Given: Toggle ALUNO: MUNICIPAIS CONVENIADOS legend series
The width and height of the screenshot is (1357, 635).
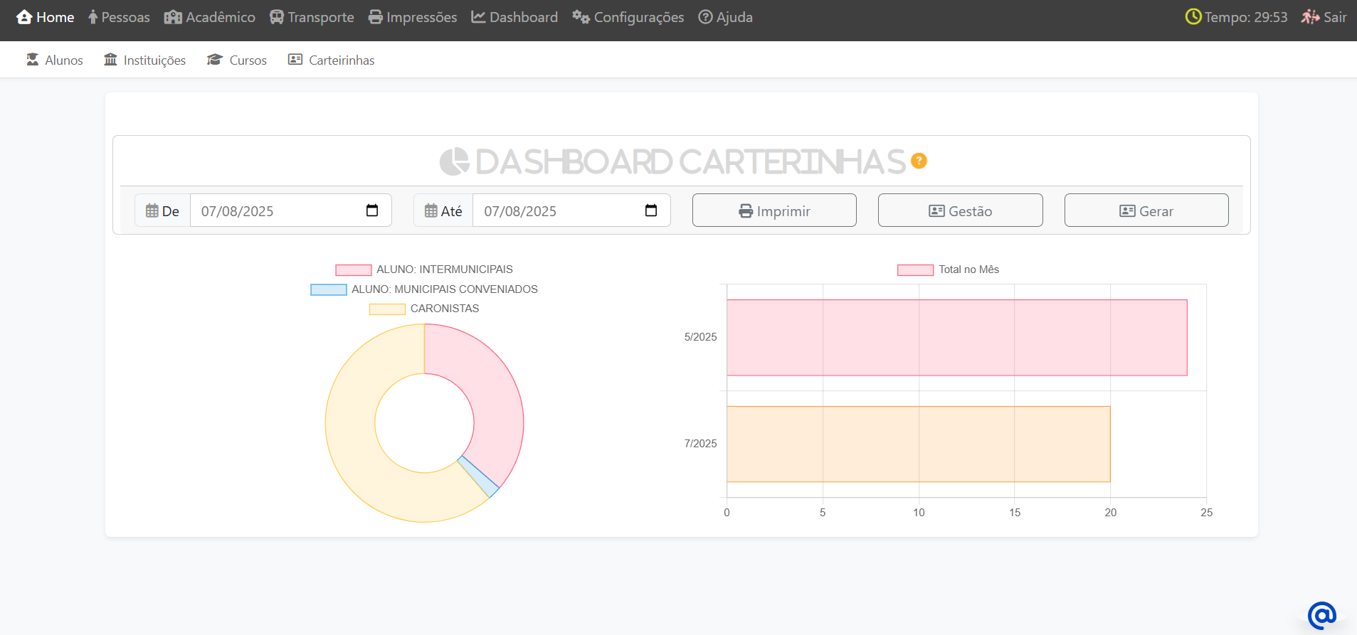Looking at the screenshot, I should (329, 289).
